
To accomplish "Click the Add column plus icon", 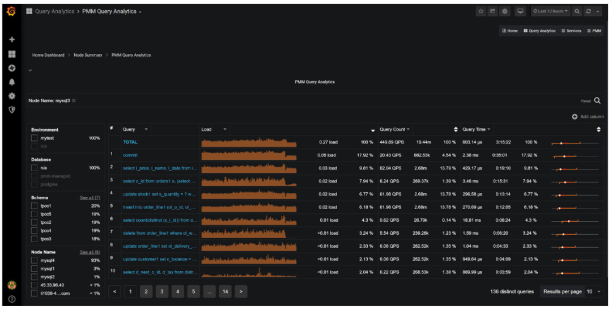I will pyautogui.click(x=575, y=116).
